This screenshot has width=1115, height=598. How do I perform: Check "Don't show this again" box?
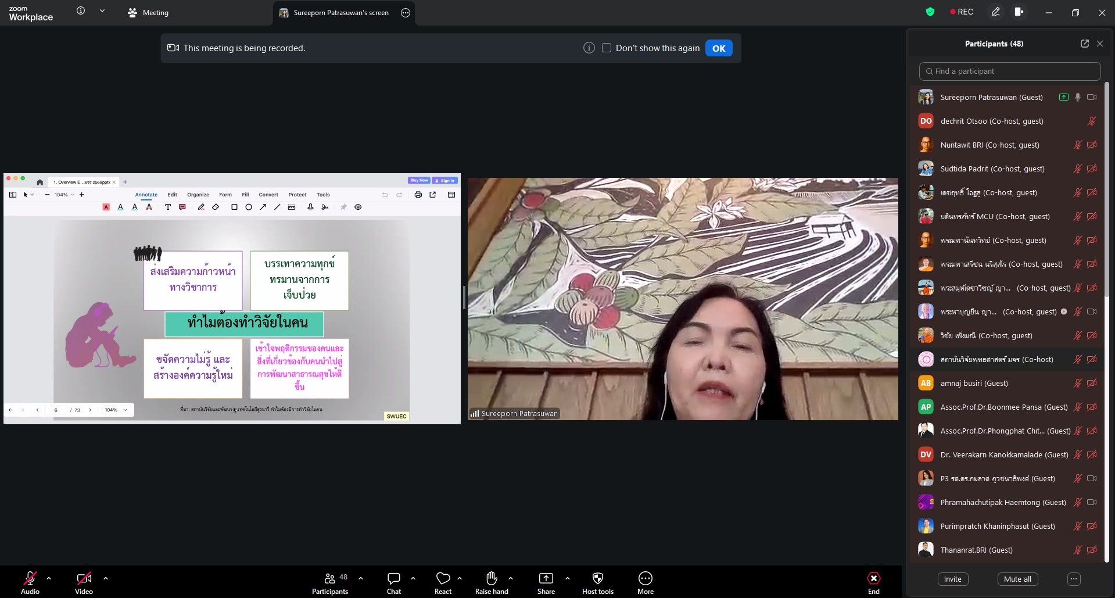pos(607,48)
